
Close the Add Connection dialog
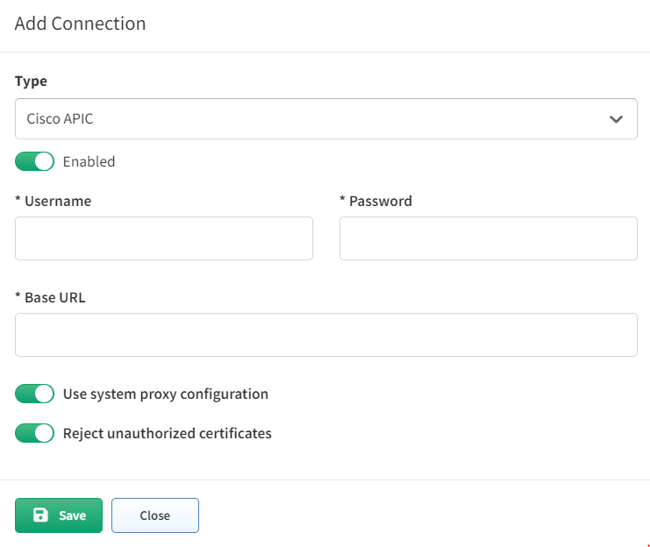155,515
